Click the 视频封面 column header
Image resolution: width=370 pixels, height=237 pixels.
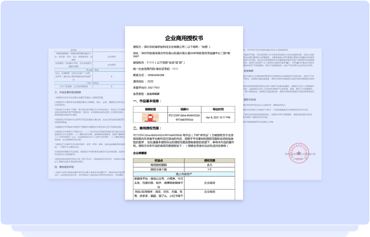[x=150, y=109]
